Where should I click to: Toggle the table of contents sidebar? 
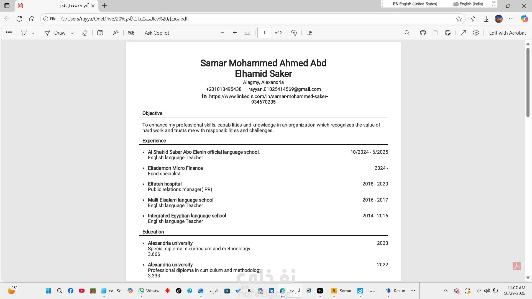pos(9,33)
